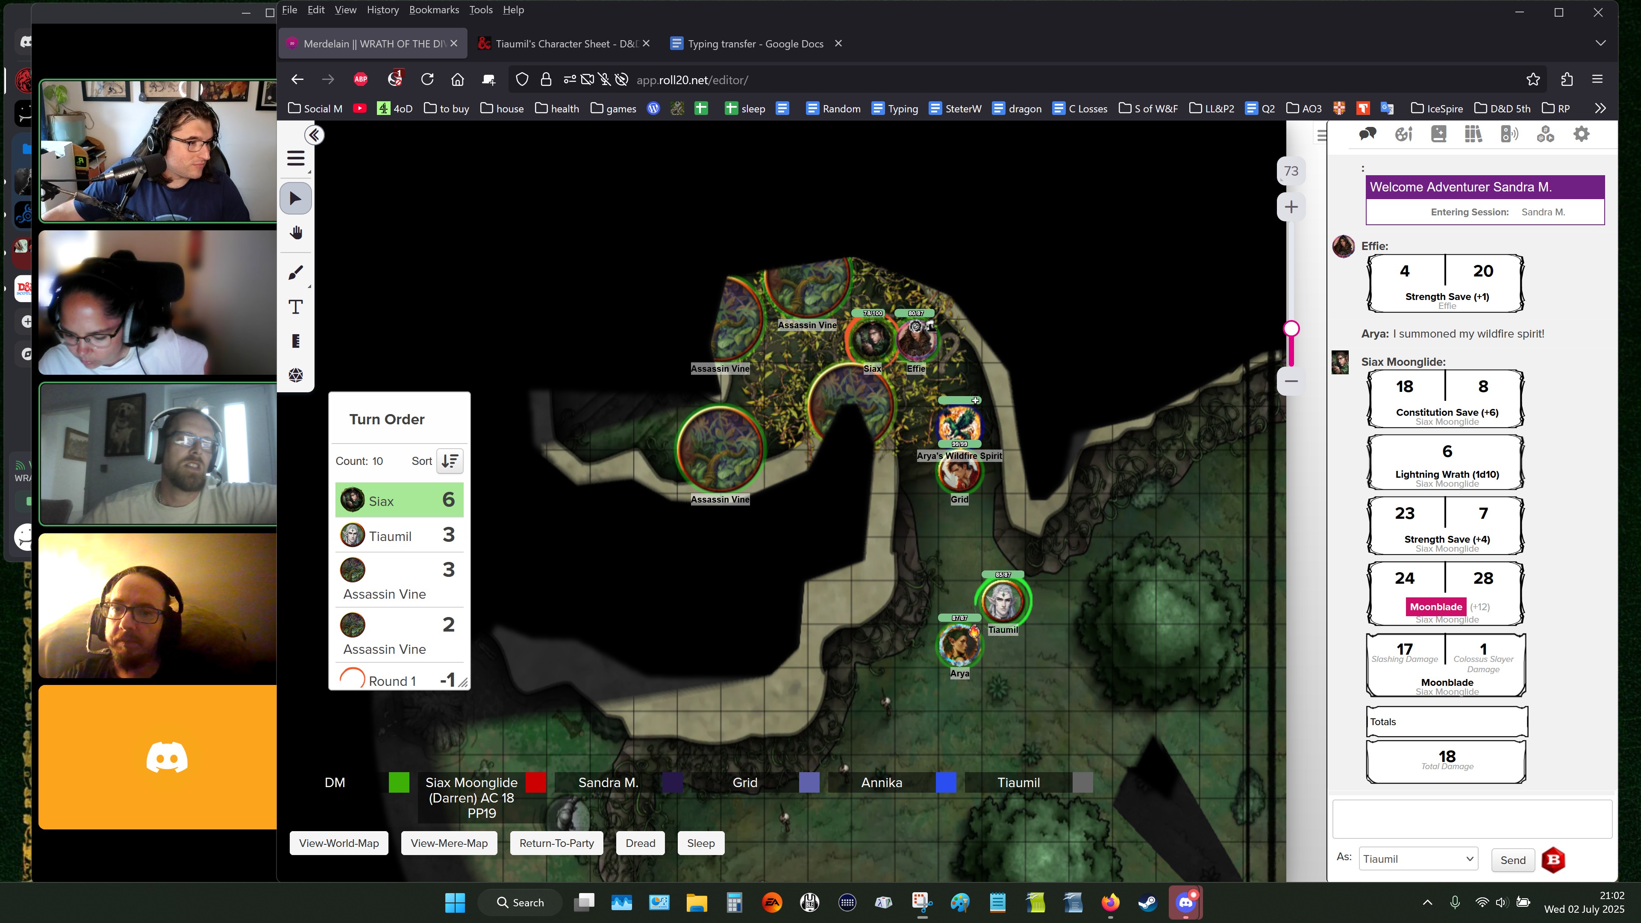Toggle the Beyond20 red B button
This screenshot has width=1641, height=923.
pos(1553,860)
